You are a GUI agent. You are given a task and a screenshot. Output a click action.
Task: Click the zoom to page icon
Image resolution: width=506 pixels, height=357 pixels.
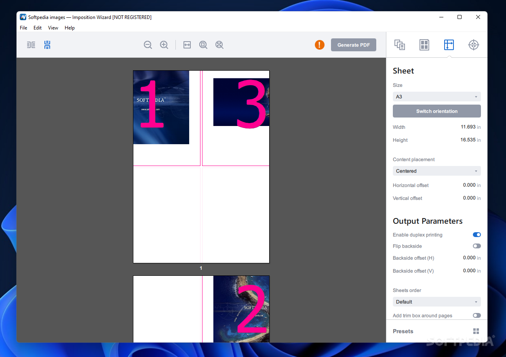tap(203, 45)
